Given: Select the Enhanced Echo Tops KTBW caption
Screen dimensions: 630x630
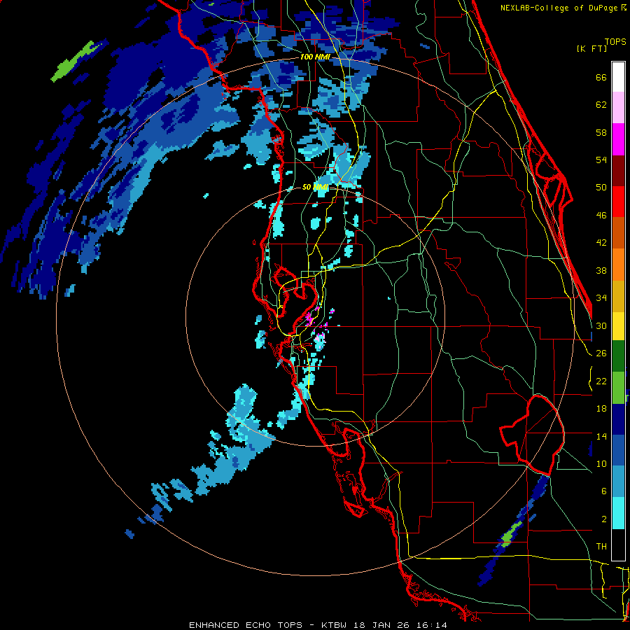Looking at the screenshot, I should click(318, 625).
